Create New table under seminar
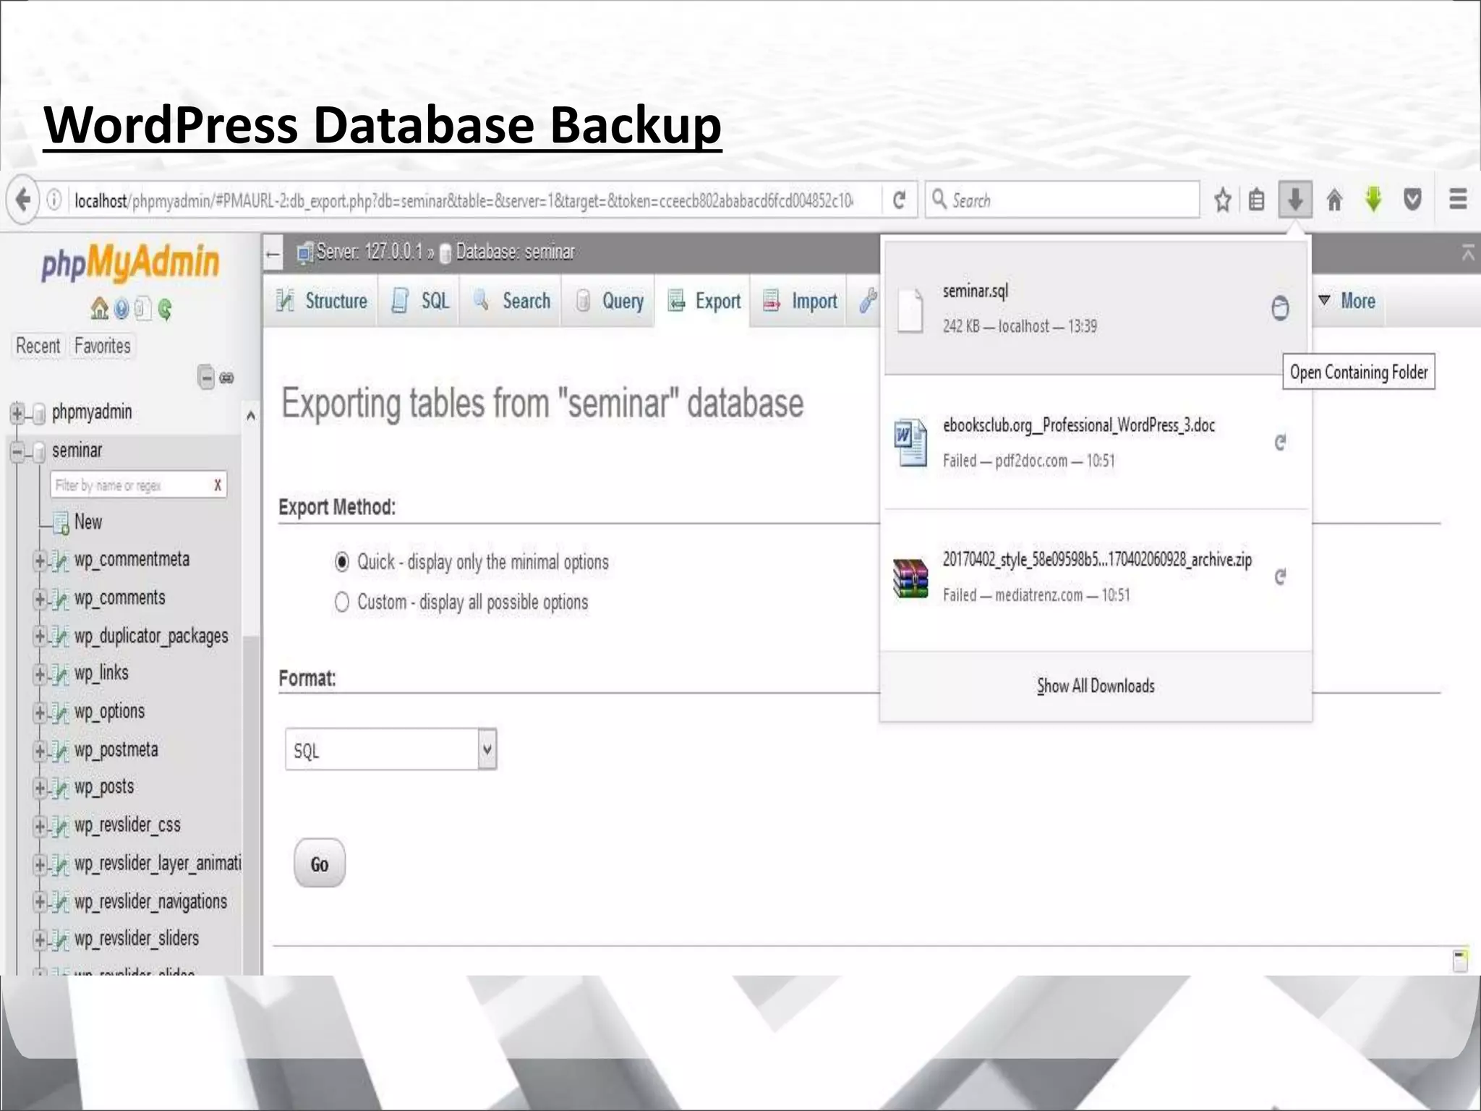 [88, 522]
